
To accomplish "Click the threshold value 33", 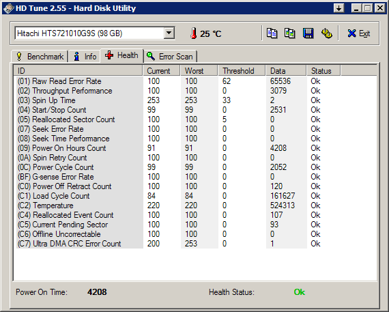I will tap(227, 100).
